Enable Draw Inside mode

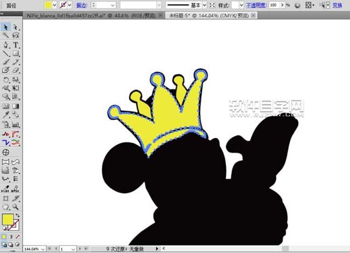pyautogui.click(x=17, y=244)
